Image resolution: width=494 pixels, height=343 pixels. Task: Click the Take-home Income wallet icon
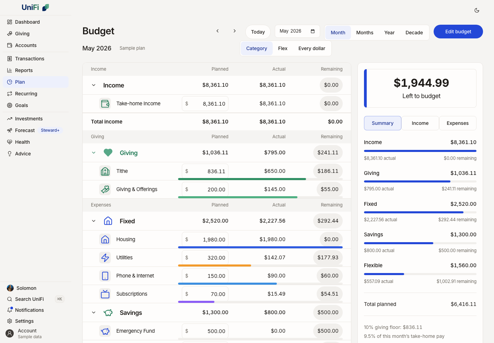(105, 104)
